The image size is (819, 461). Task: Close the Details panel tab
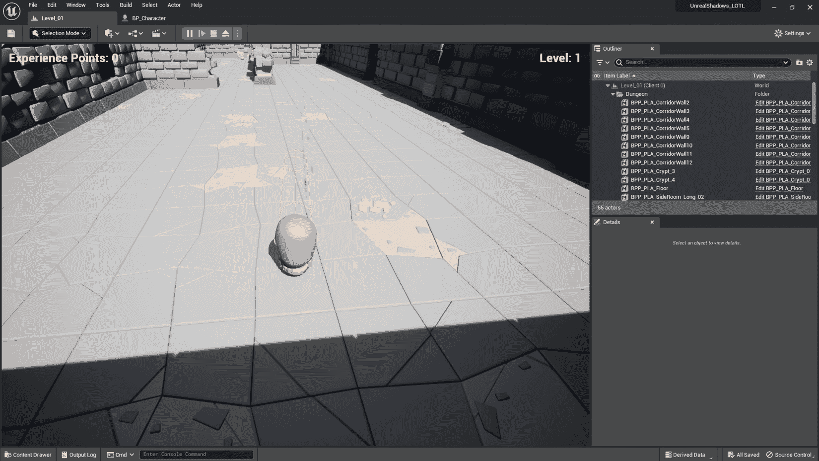pyautogui.click(x=652, y=222)
